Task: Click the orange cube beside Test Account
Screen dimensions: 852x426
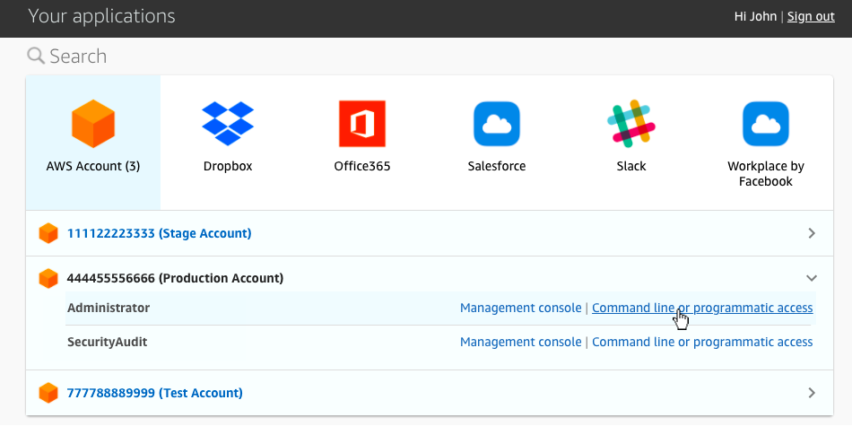Action: pyautogui.click(x=48, y=393)
